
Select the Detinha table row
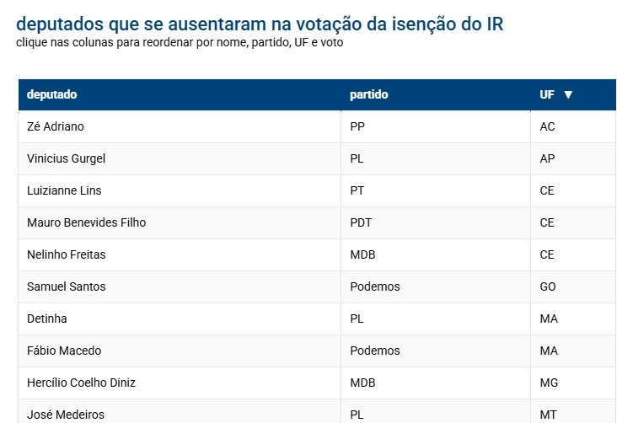pos(47,319)
